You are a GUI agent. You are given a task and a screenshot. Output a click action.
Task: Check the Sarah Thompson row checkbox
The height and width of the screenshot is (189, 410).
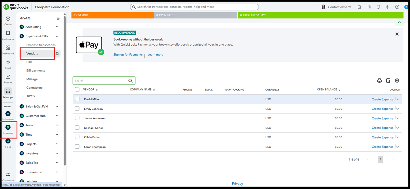tap(77, 147)
